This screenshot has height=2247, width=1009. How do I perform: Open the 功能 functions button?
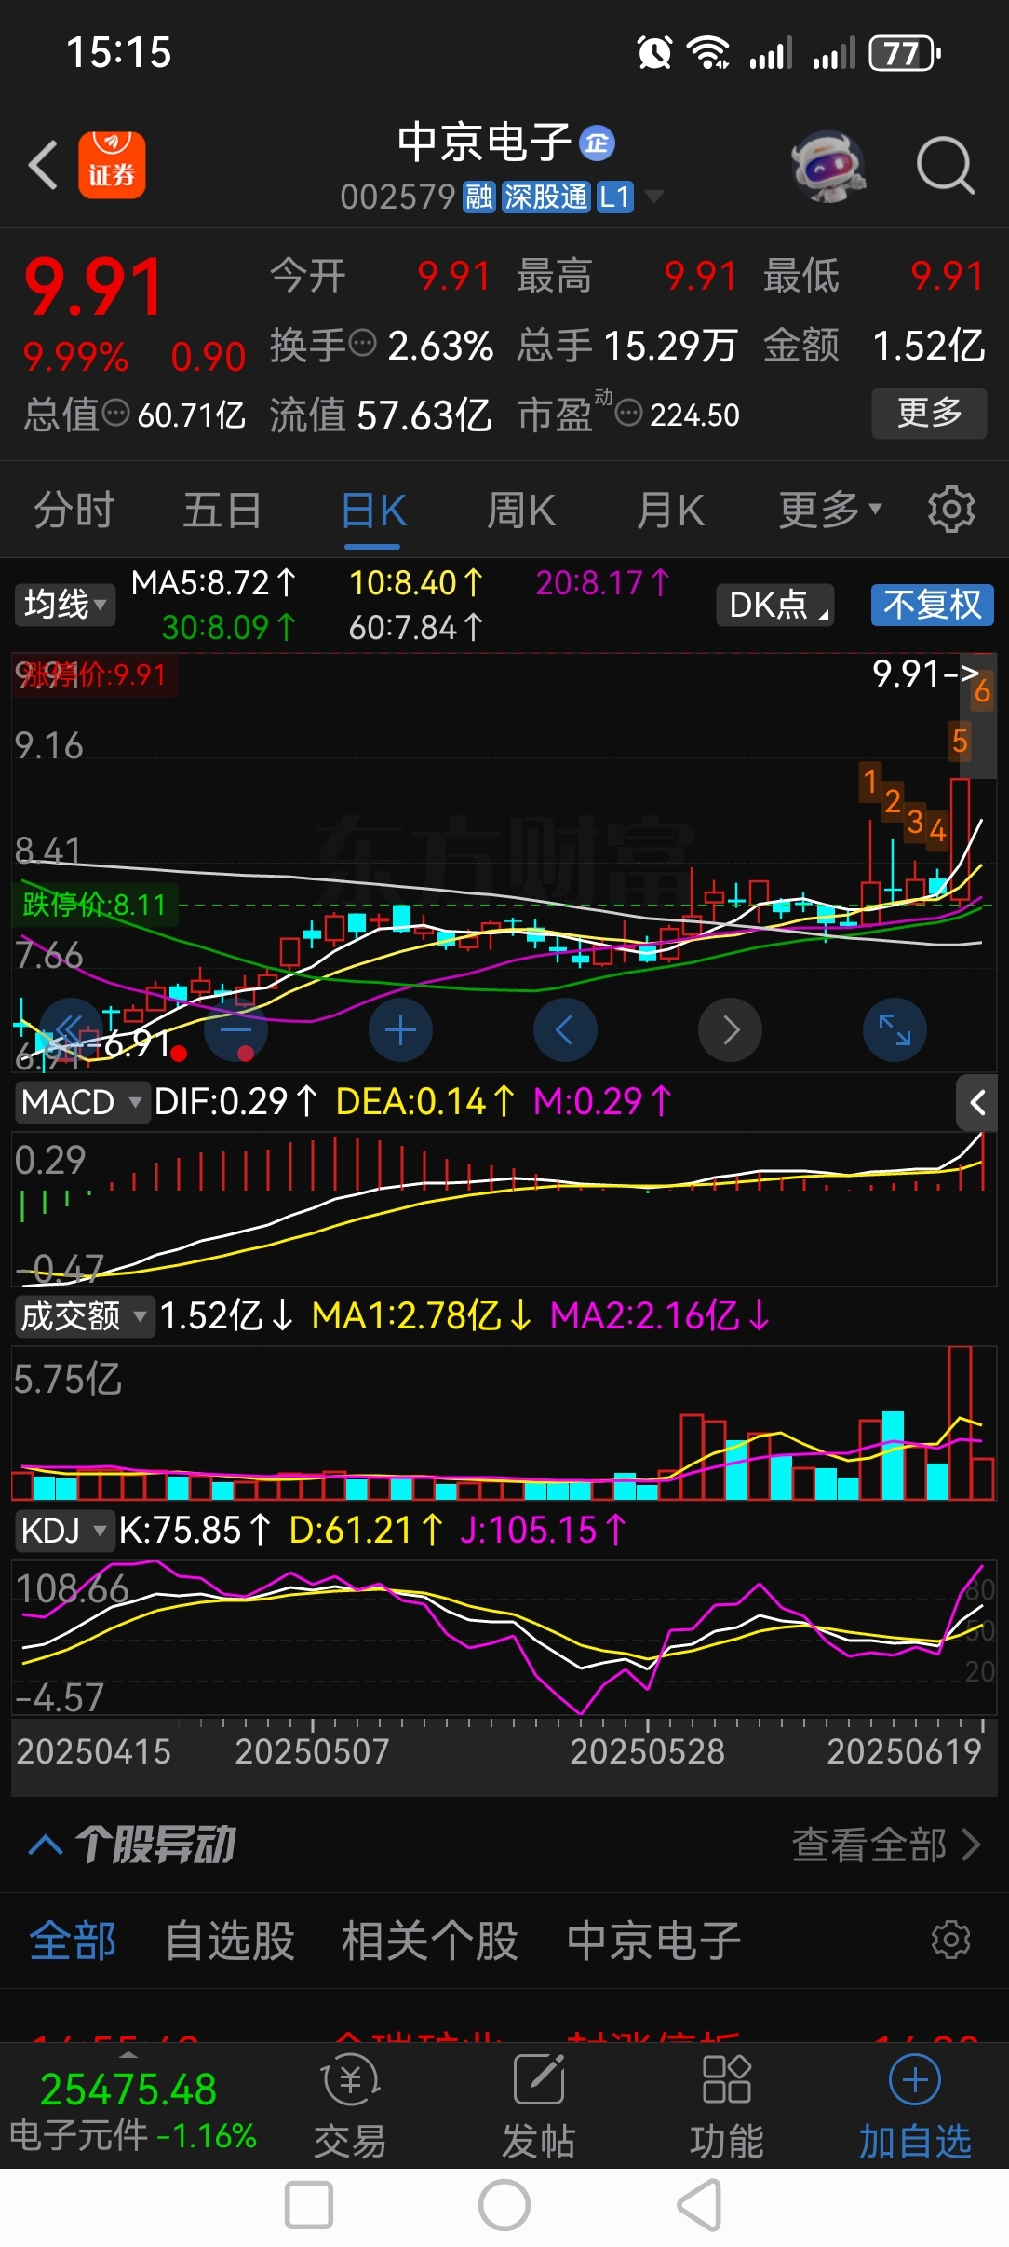(x=726, y=2108)
